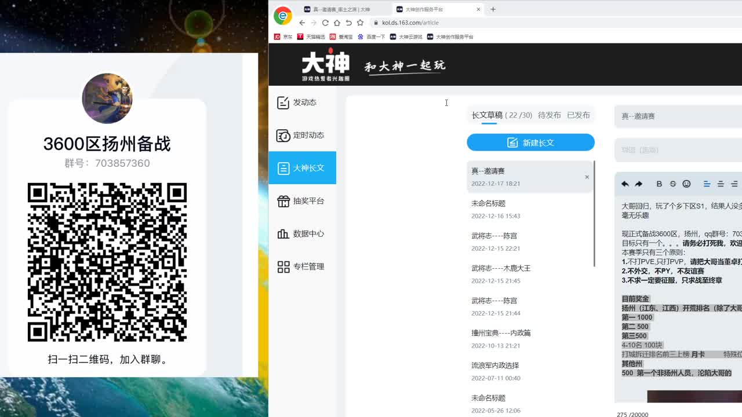Viewport: 742px width, 417px height.
Task: Open a new browser tab
Action: 493,9
